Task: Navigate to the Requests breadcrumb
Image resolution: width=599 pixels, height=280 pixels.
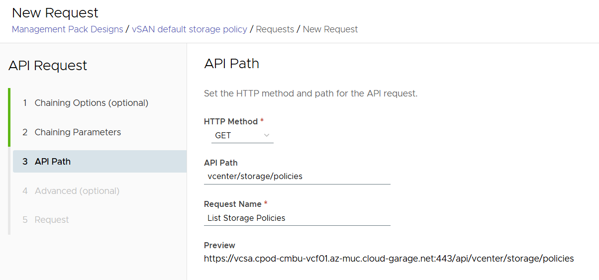Action: tap(275, 29)
